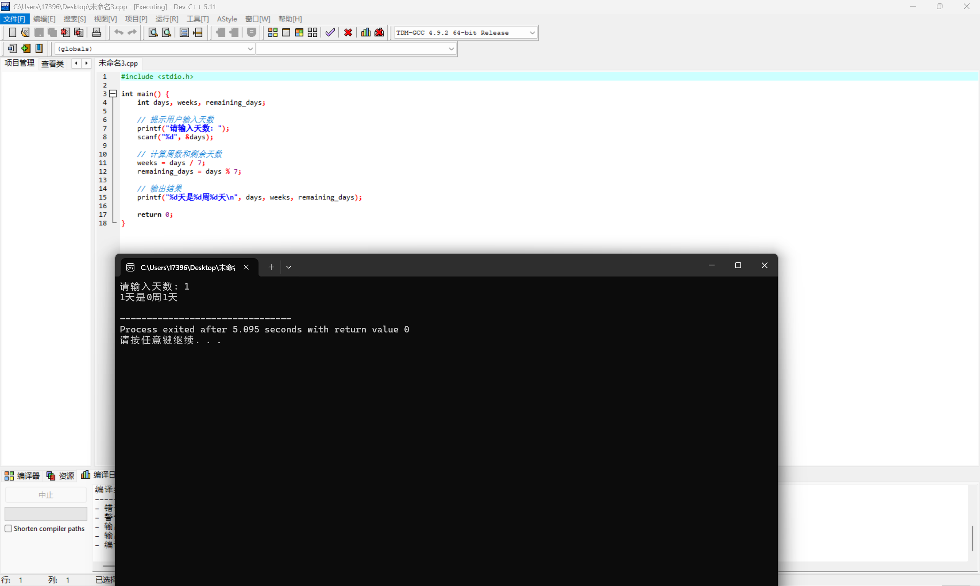The width and height of the screenshot is (980, 586).
Task: Click the New file toolbar icon
Action: click(12, 33)
